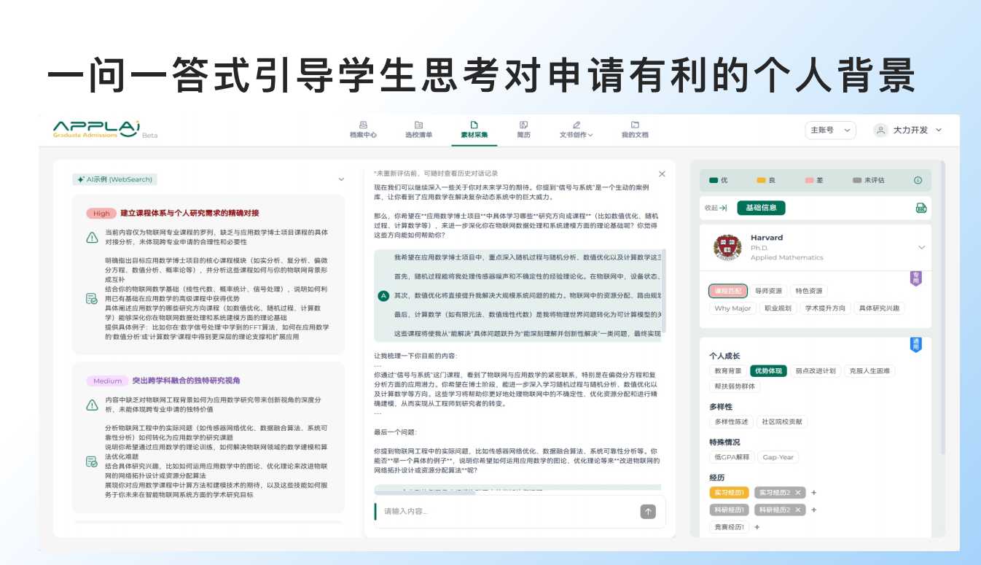Click the 基础信息 button
The image size is (981, 565).
tap(761, 209)
